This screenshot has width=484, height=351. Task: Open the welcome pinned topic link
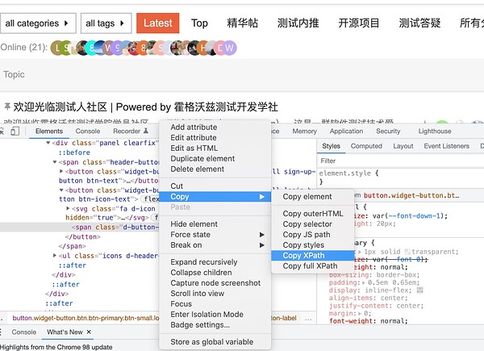point(145,107)
